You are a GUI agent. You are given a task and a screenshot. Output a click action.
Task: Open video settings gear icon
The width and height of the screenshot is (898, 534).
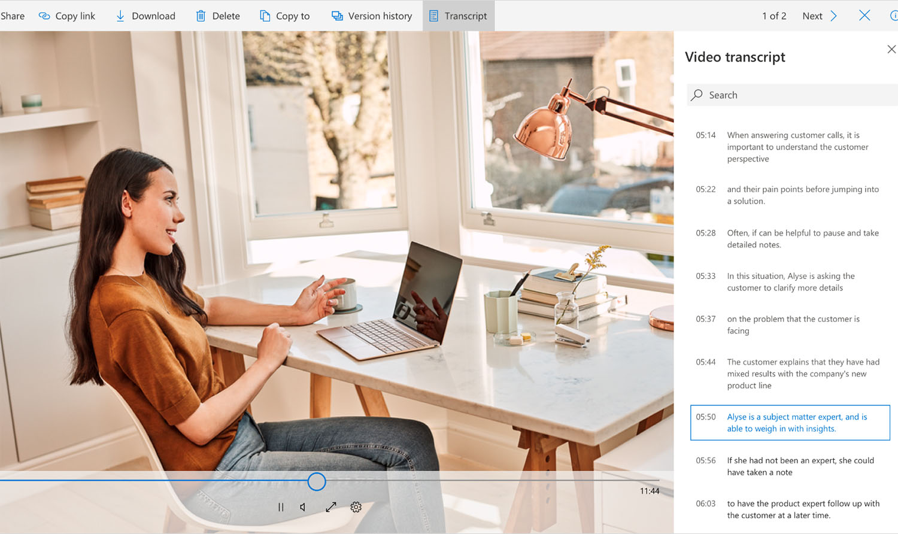coord(356,507)
